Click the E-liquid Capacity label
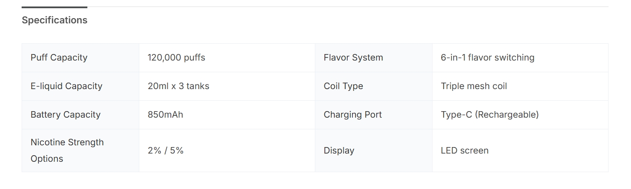This screenshot has height=189, width=631. point(66,86)
